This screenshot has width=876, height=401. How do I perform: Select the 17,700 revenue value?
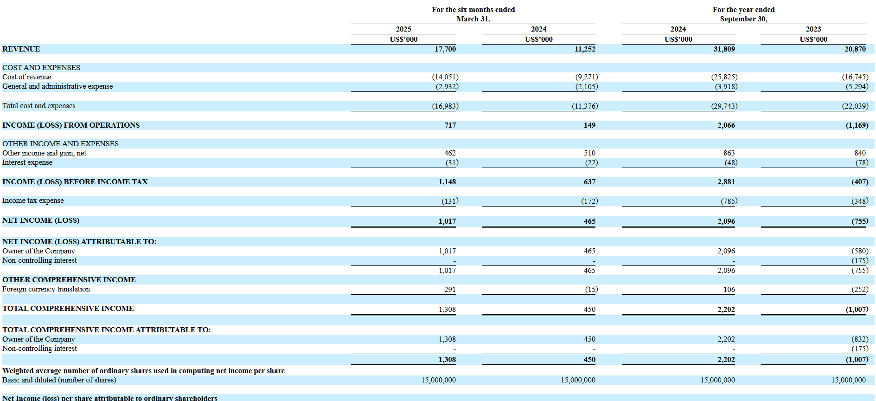pyautogui.click(x=445, y=49)
